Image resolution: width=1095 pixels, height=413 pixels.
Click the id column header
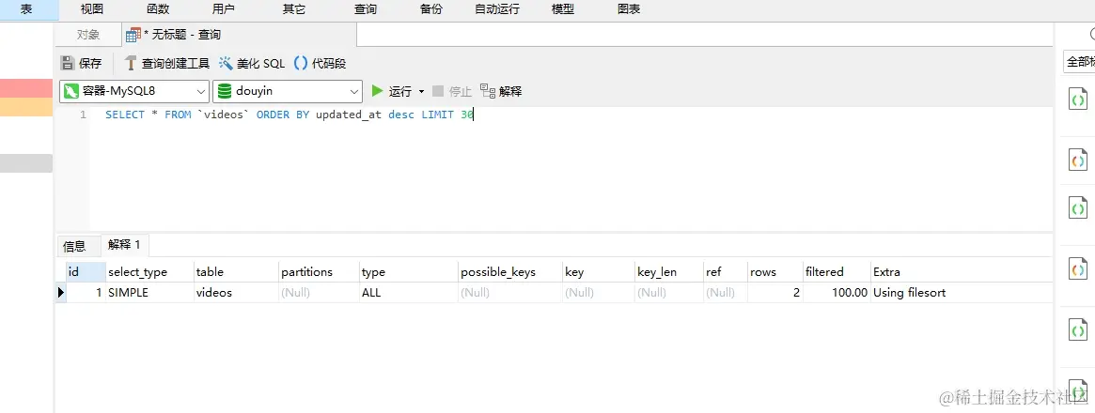pos(86,272)
